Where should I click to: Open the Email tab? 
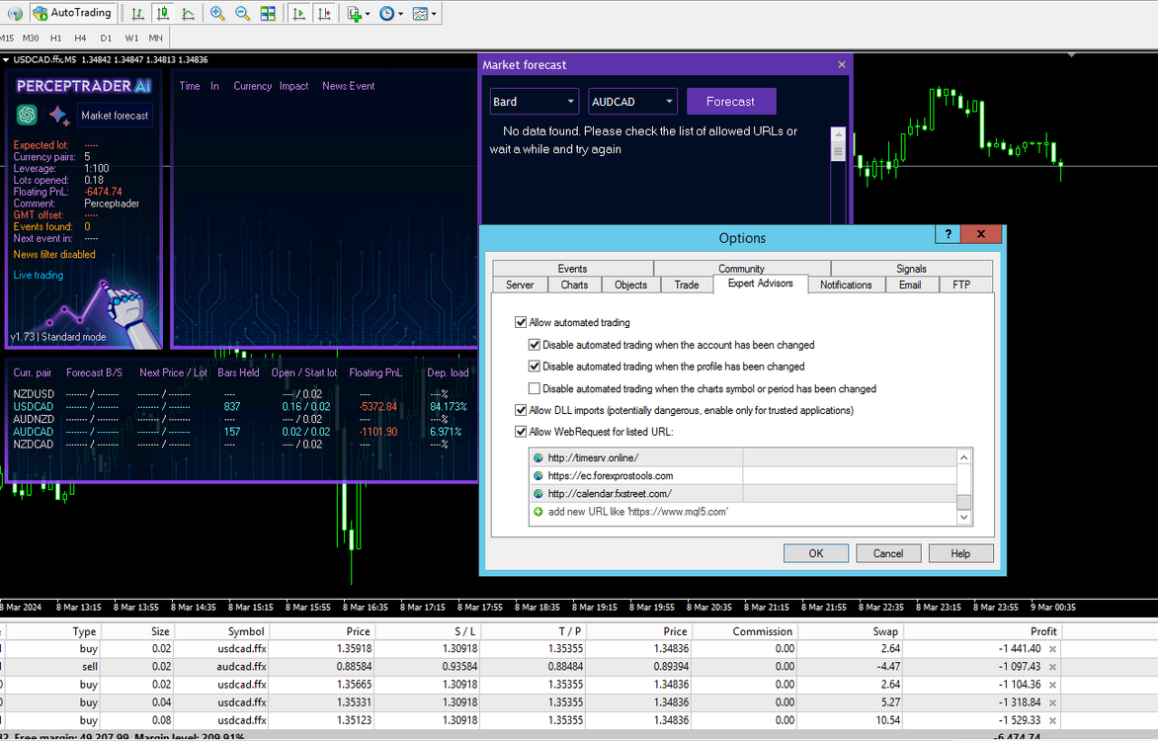pyautogui.click(x=910, y=285)
